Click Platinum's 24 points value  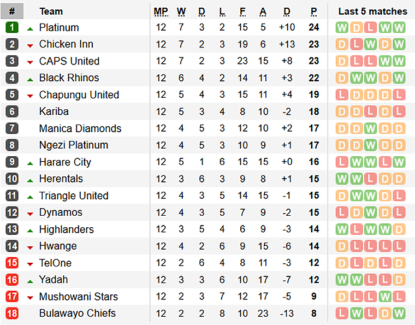[314, 27]
